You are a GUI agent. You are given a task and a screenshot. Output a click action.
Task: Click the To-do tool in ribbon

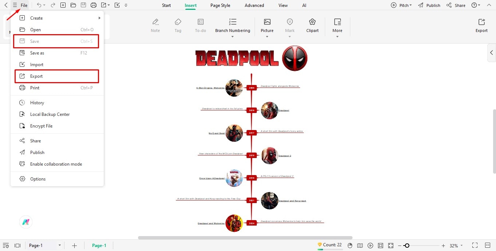[200, 25]
